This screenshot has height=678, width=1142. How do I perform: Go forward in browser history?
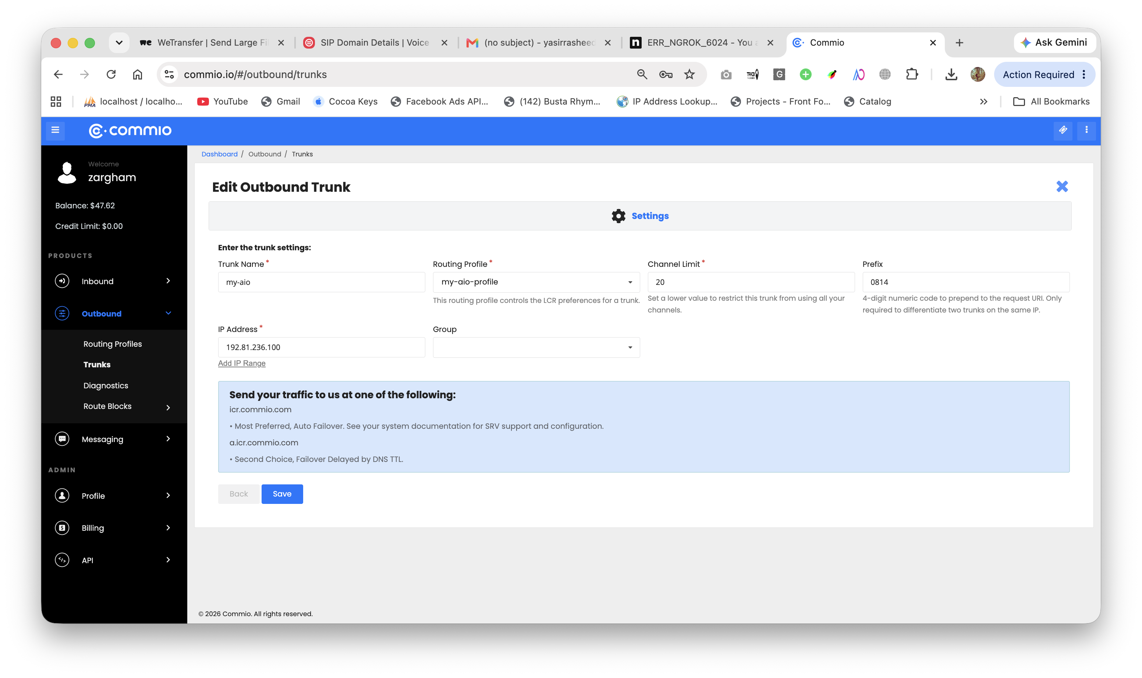85,74
